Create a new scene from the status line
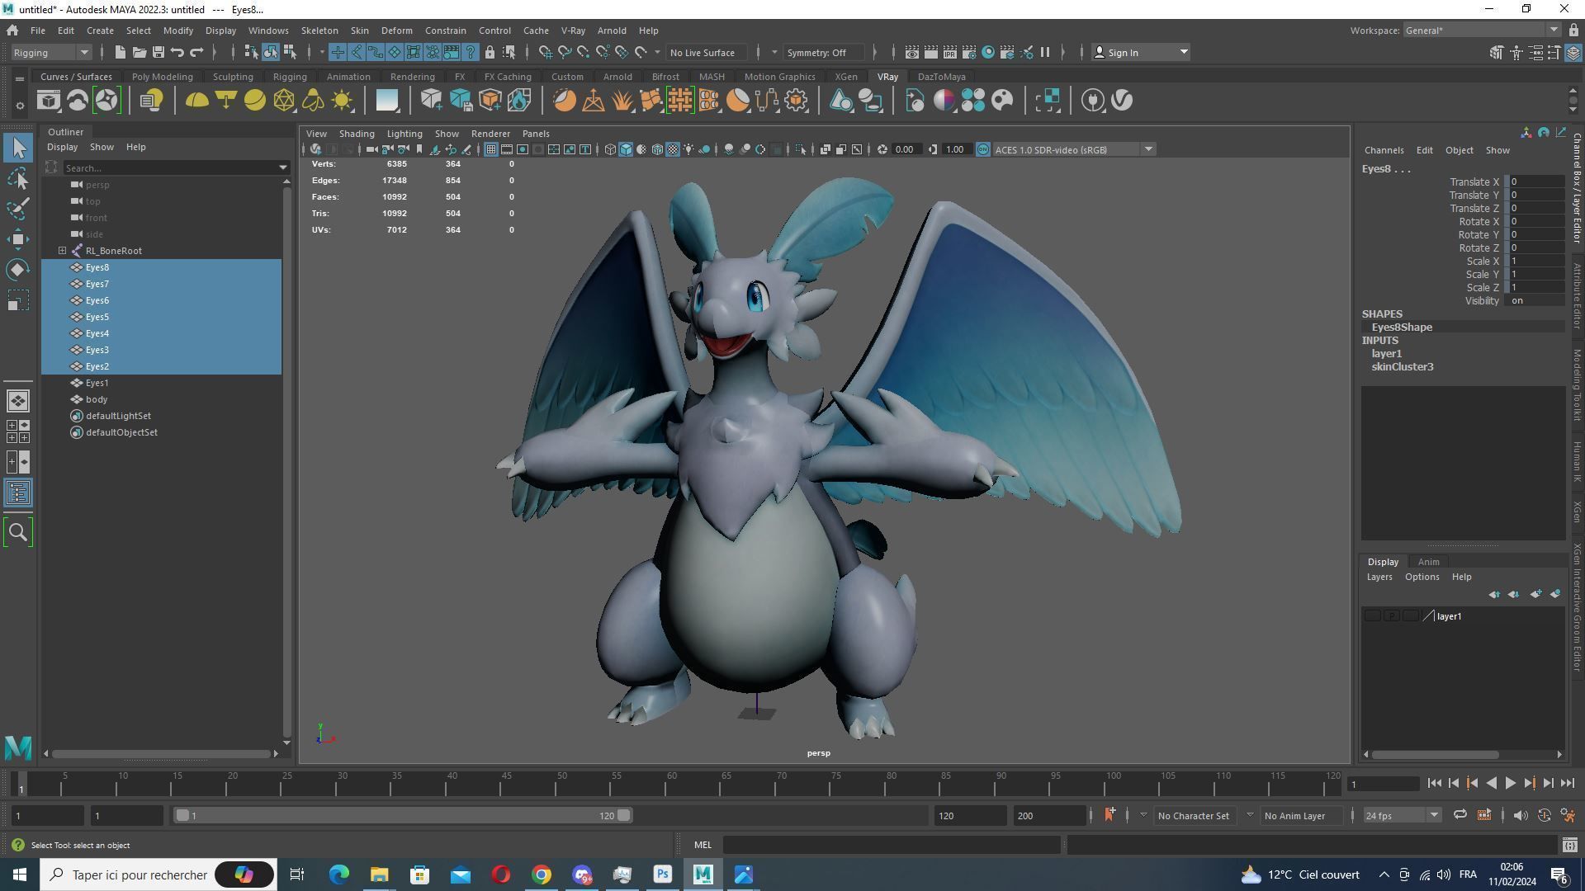The image size is (1585, 891). coord(120,52)
